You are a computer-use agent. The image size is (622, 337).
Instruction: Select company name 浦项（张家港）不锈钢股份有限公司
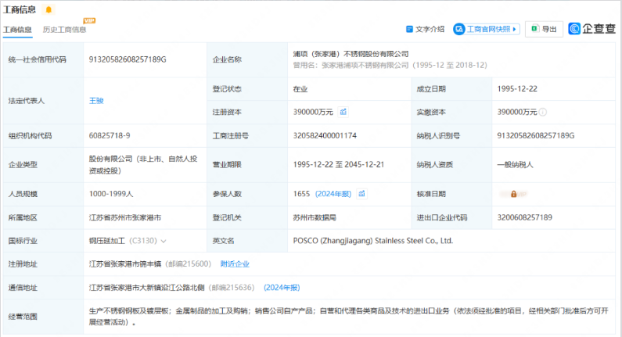(x=351, y=54)
